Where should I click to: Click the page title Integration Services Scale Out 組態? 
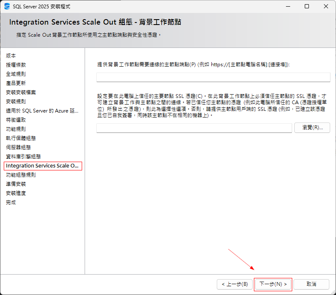[x=95, y=22]
